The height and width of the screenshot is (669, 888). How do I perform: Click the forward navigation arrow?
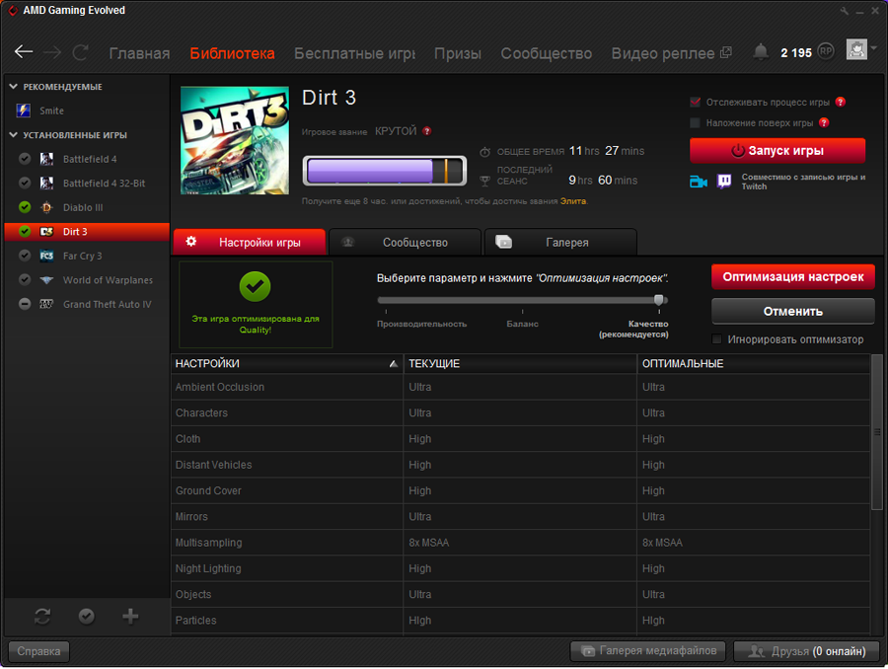pyautogui.click(x=52, y=52)
